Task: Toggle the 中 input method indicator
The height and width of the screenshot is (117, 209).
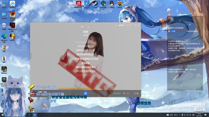Action: pyautogui.click(x=190, y=115)
